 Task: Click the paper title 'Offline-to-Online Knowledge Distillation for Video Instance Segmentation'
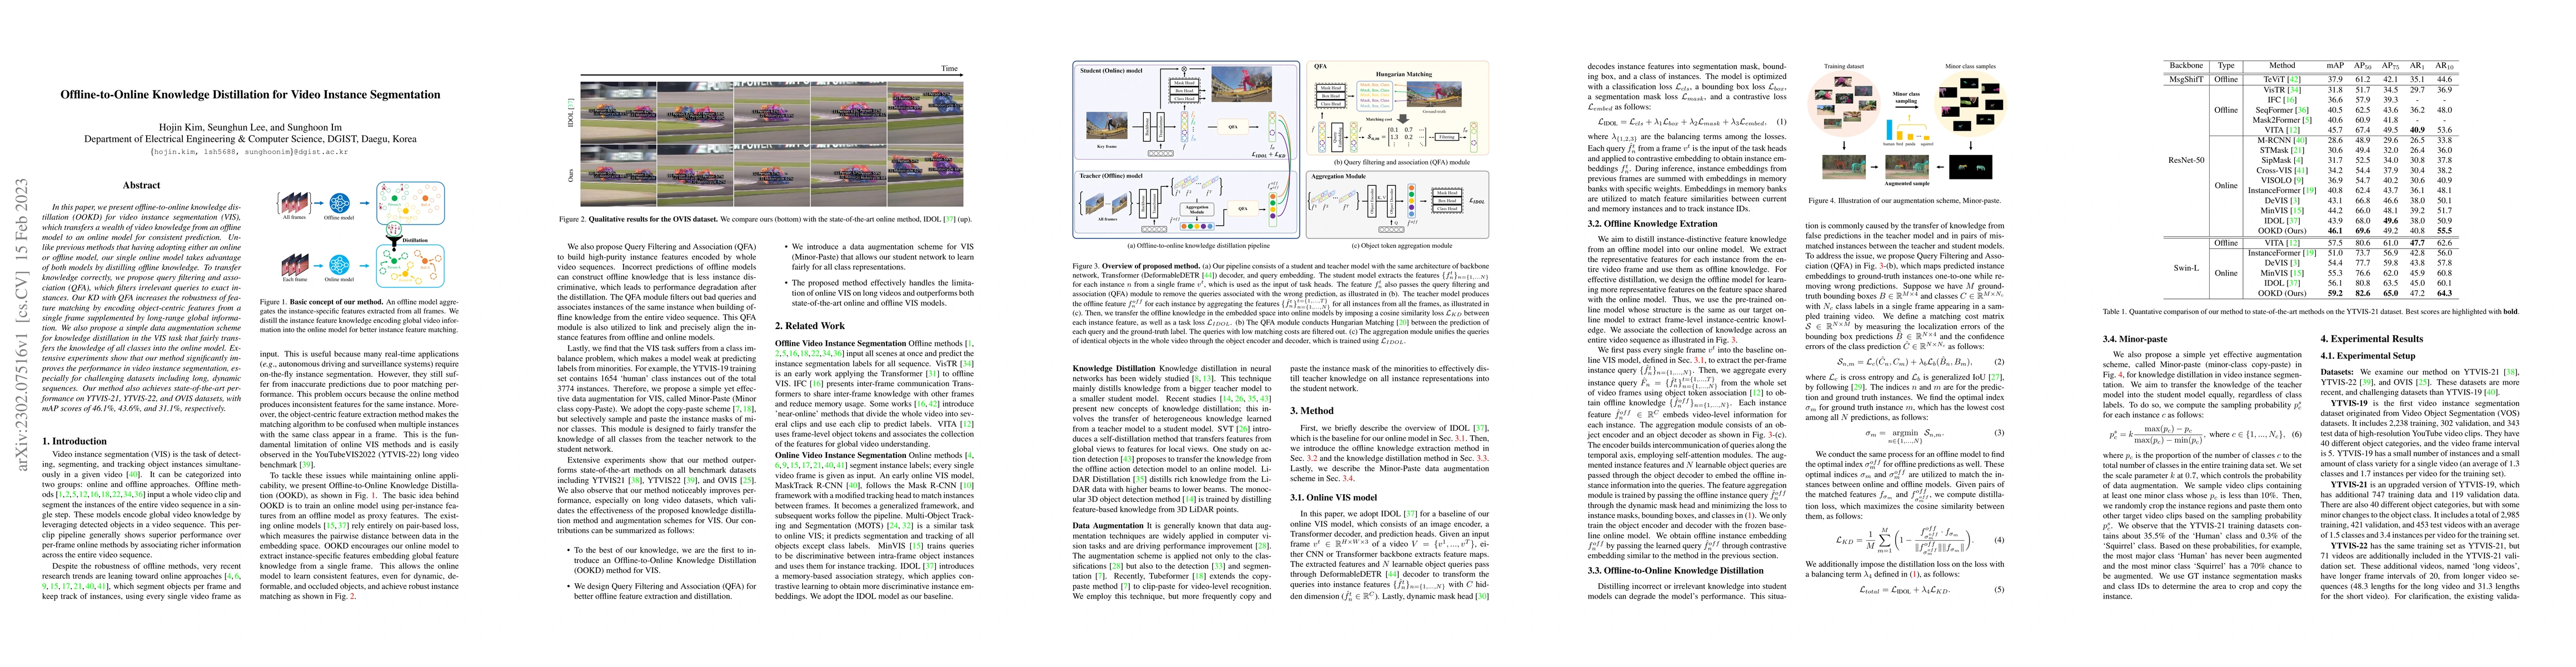click(x=250, y=95)
